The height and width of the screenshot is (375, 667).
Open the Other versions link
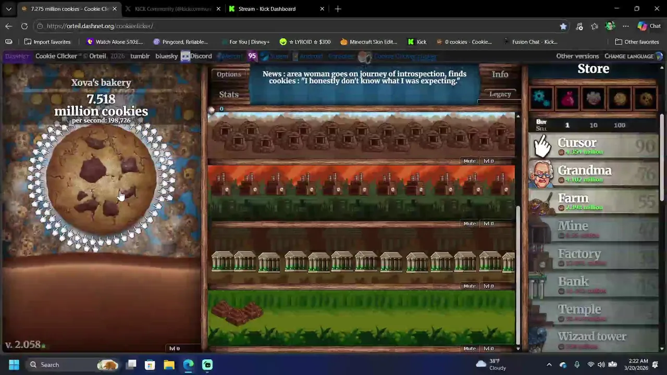(x=577, y=56)
